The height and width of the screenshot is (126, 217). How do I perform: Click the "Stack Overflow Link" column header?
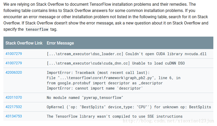(24, 43)
